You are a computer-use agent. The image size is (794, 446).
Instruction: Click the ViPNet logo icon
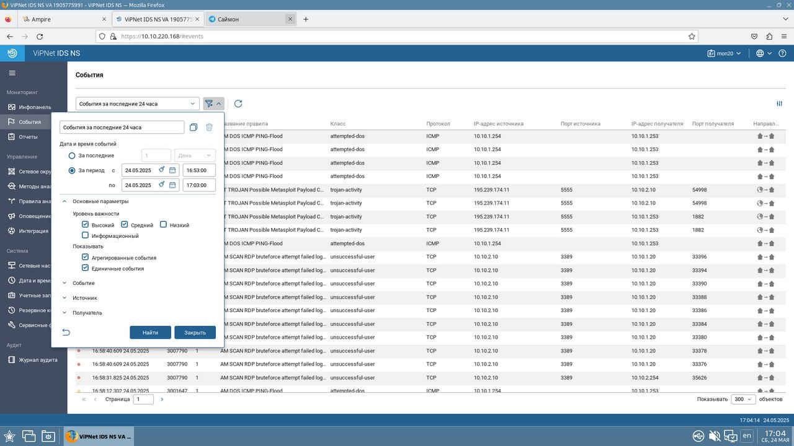[x=12, y=53]
